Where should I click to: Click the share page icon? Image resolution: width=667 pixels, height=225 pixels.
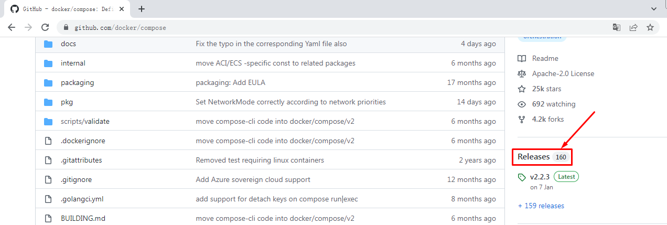click(633, 27)
